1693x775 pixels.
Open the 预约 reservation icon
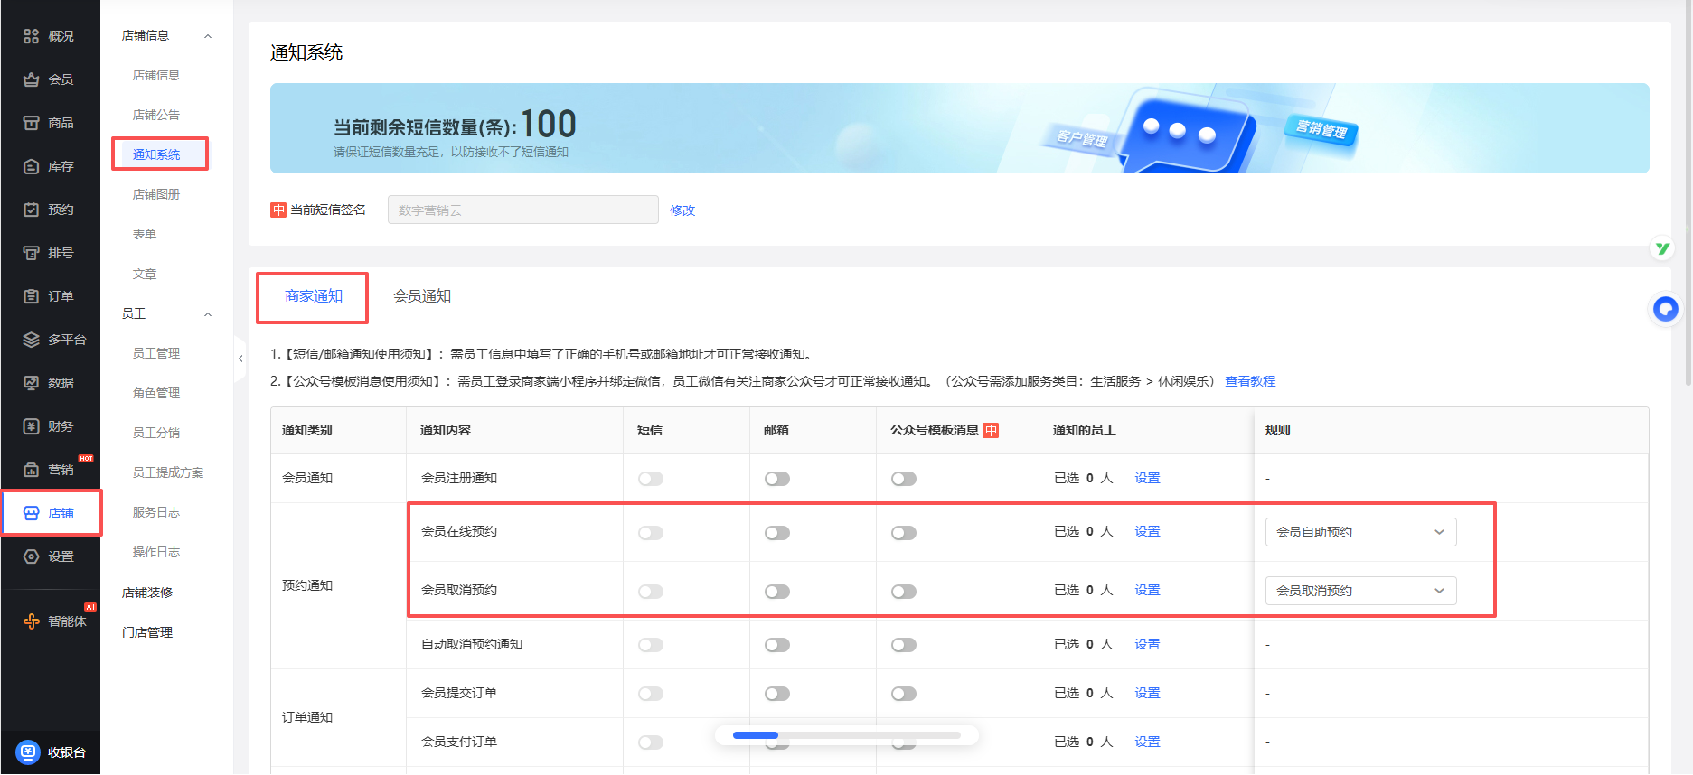[x=31, y=210]
